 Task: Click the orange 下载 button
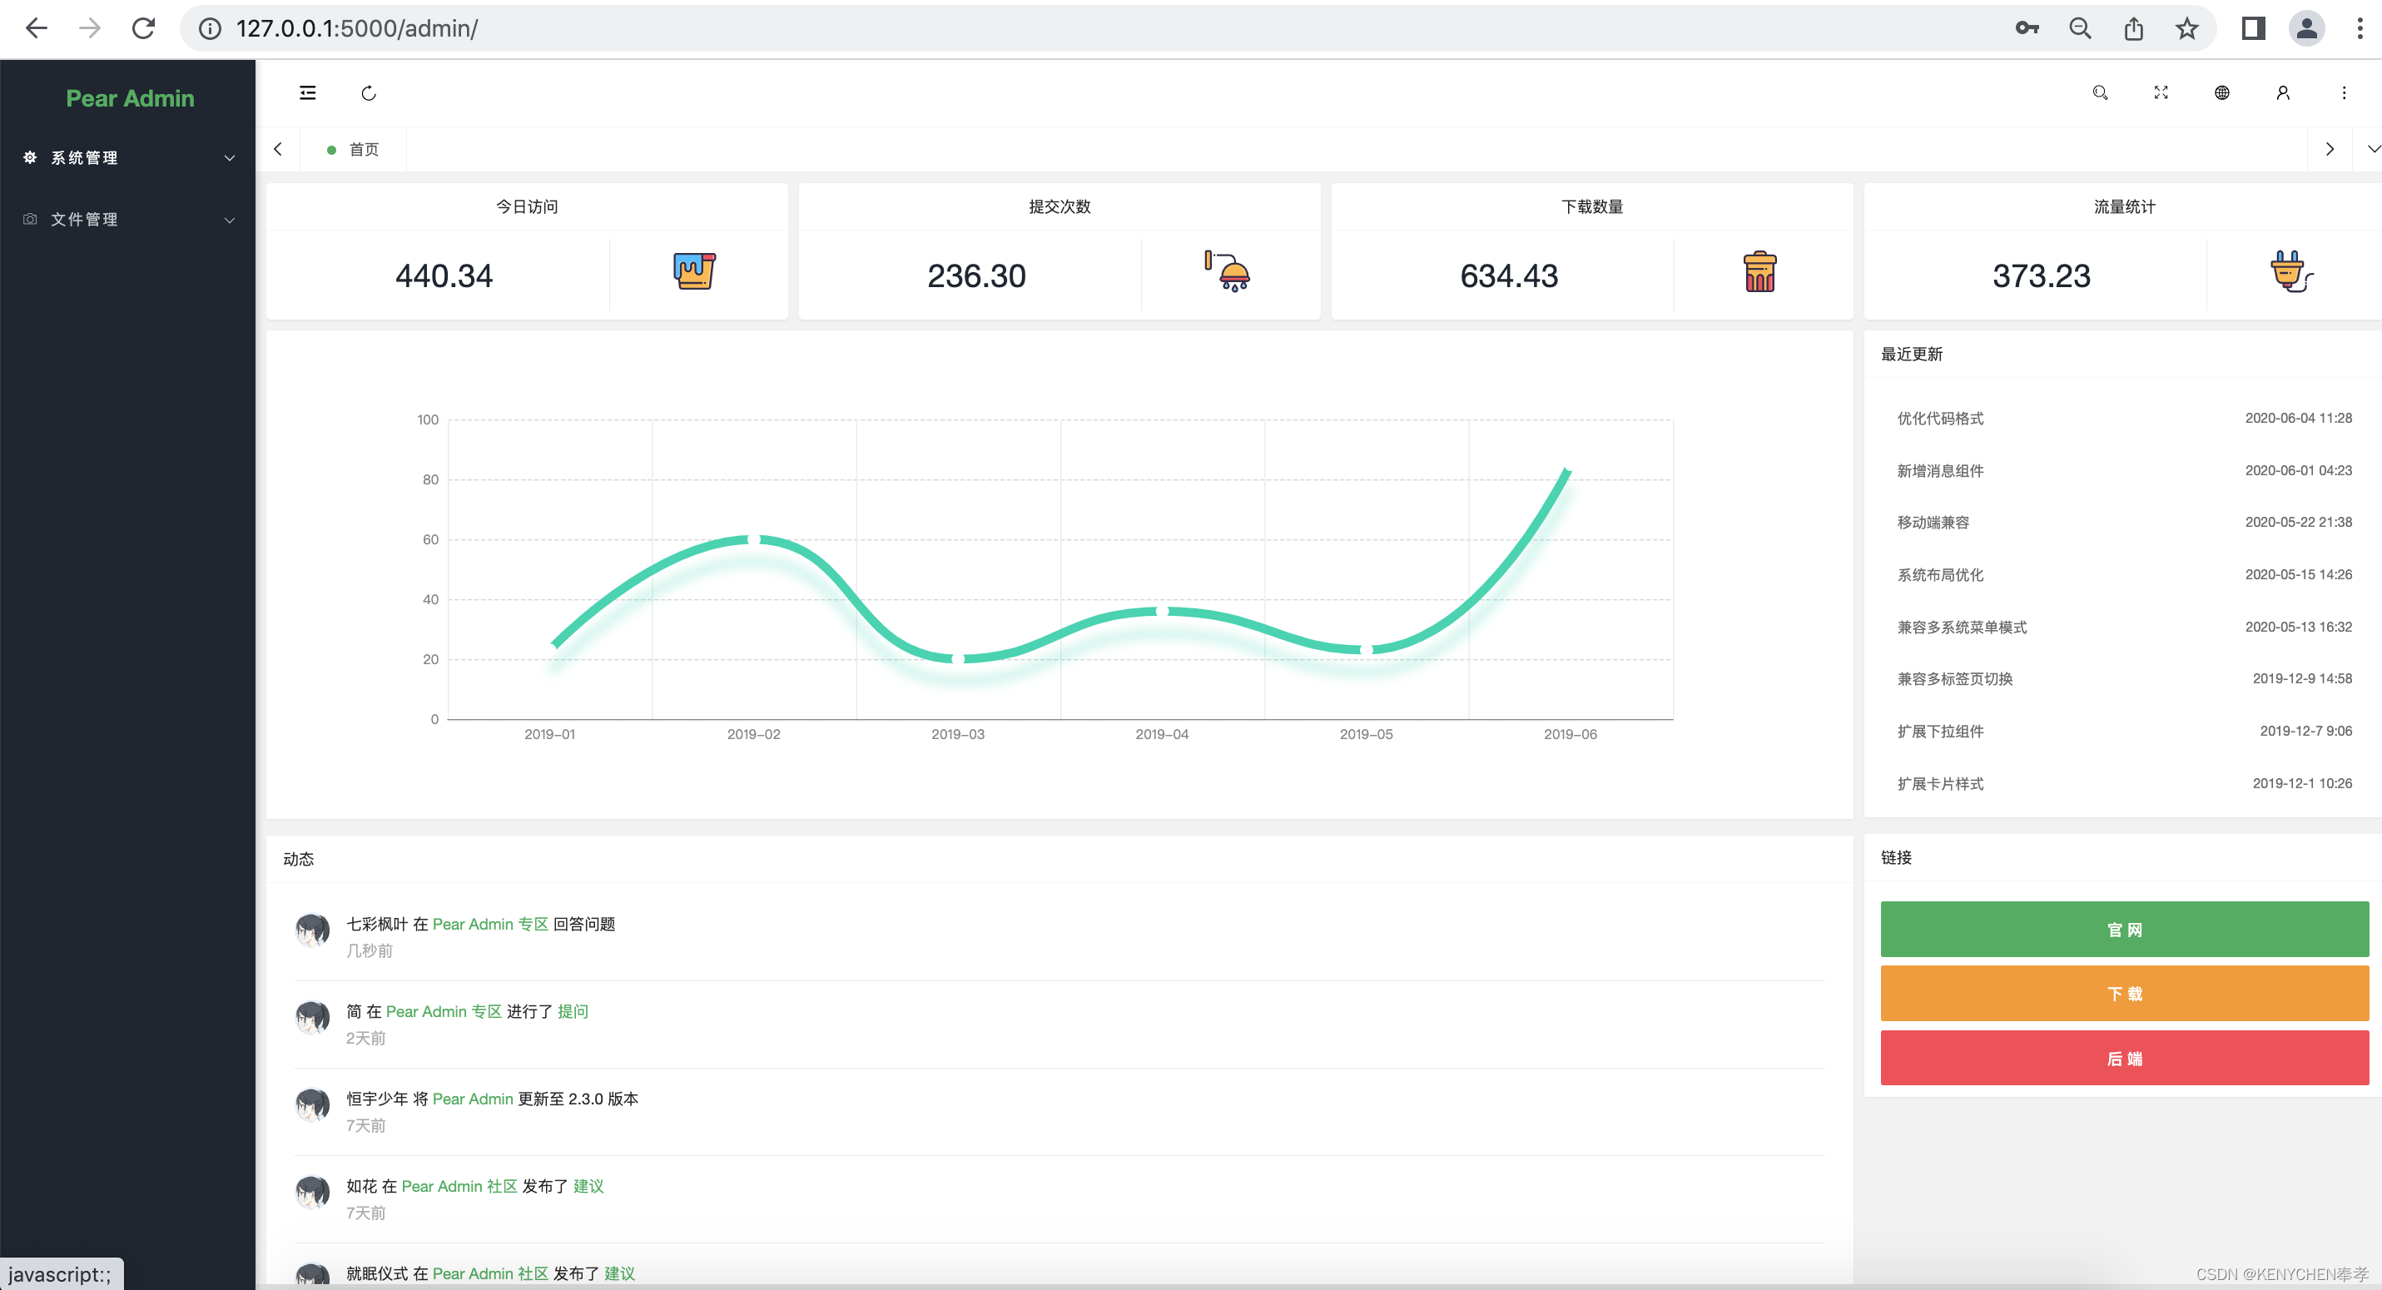(x=2123, y=993)
